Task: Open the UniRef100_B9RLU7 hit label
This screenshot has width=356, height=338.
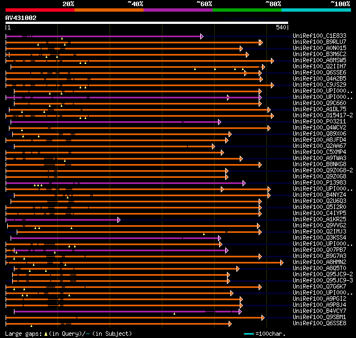Action: [x=319, y=42]
